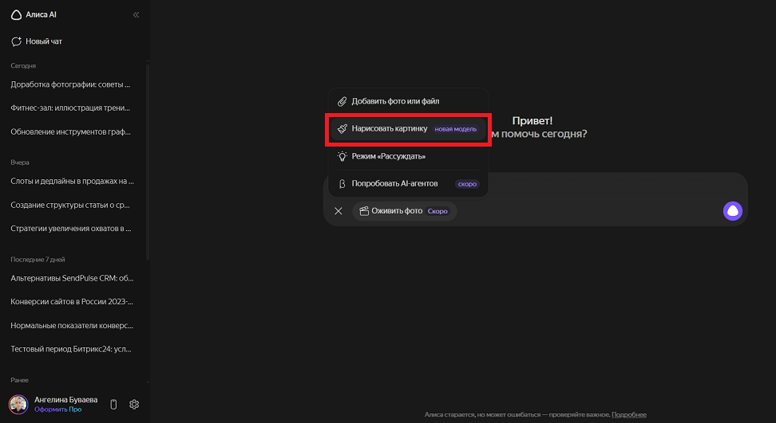Open chat 'Слоты и дедлайны в продажах на ...'

[x=73, y=181]
